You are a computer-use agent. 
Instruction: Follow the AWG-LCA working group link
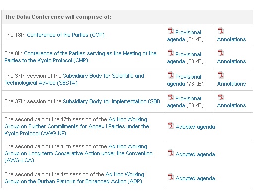[78, 153]
